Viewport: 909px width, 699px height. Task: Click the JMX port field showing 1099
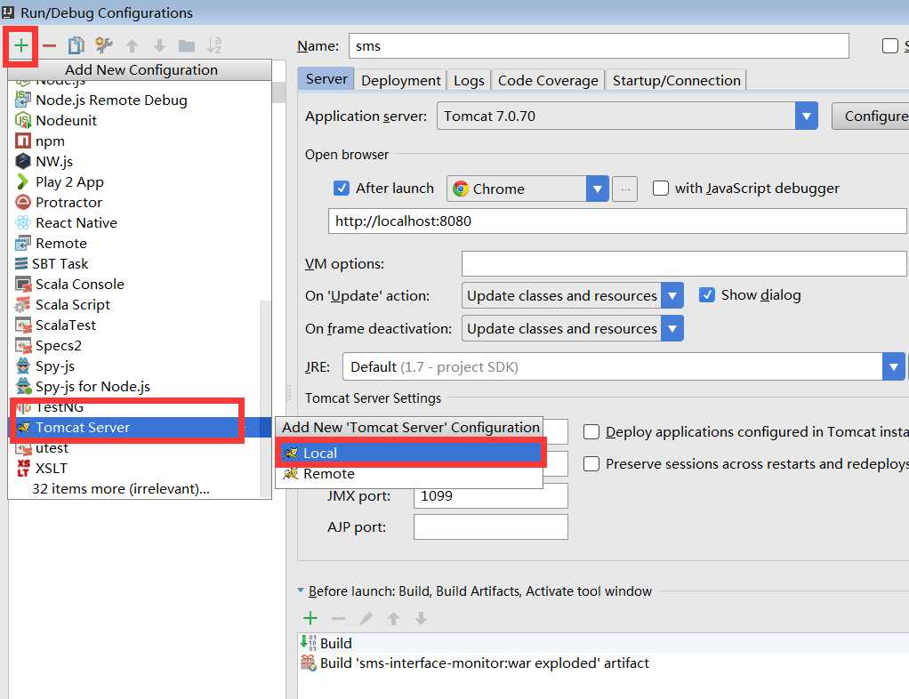click(x=490, y=495)
